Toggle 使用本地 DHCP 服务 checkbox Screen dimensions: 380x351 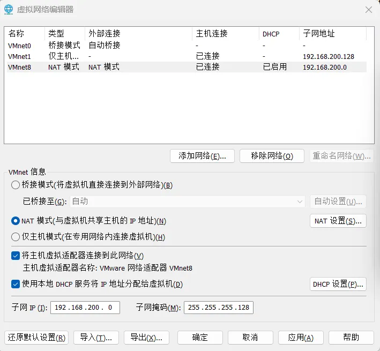click(x=16, y=284)
